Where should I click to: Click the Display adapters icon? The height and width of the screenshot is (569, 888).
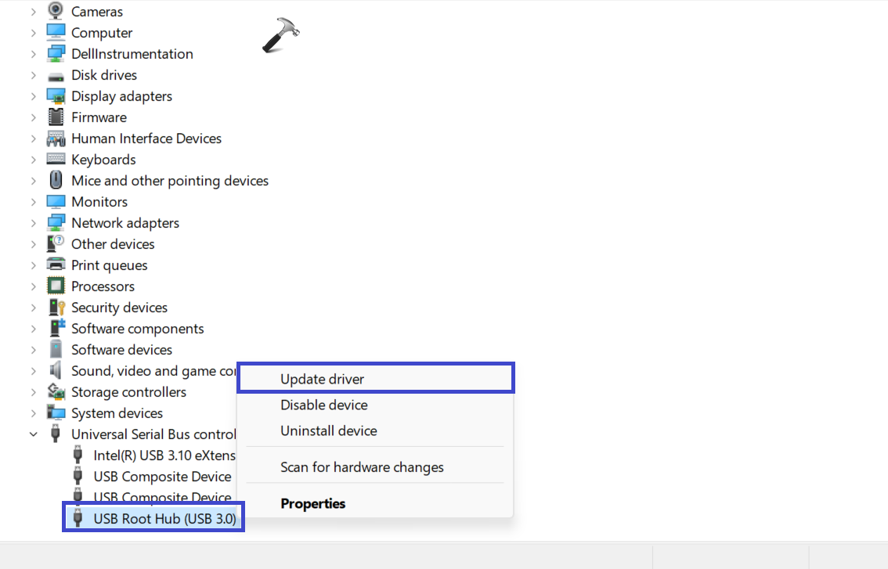(56, 96)
